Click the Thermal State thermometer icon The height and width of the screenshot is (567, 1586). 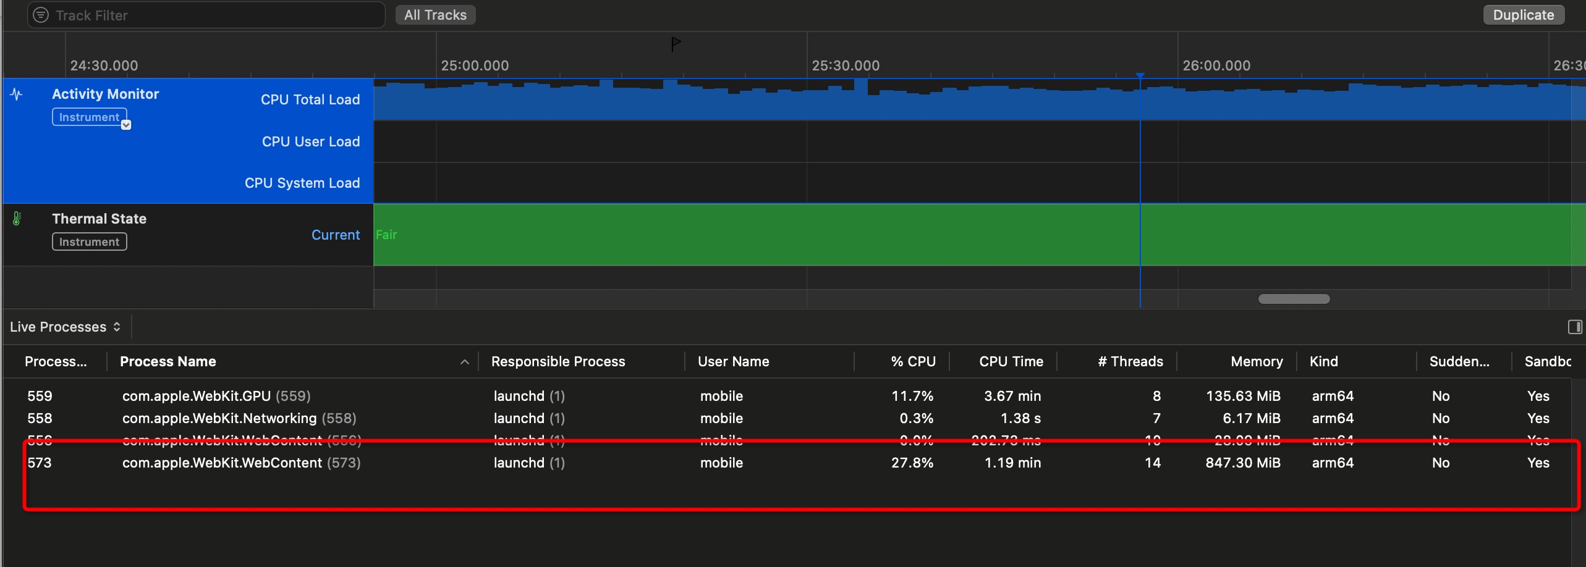pyautogui.click(x=17, y=219)
